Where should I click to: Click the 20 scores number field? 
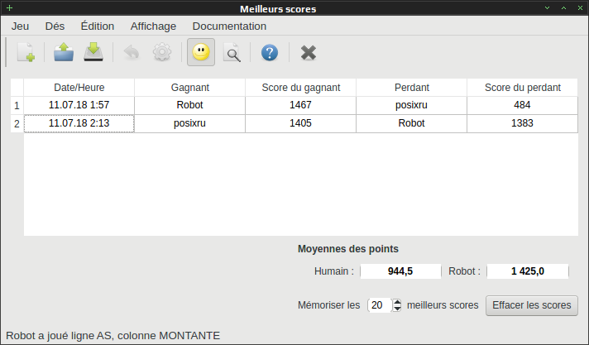(380, 305)
